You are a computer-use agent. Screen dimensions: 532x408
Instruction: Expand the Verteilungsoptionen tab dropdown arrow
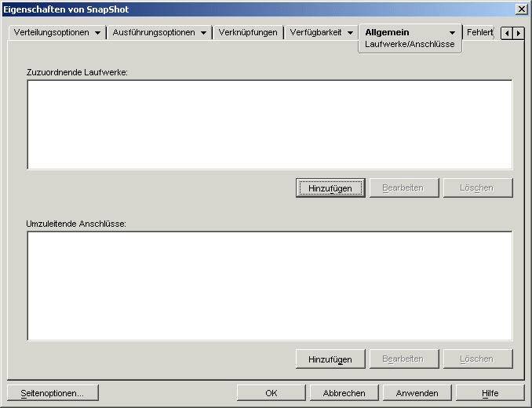click(x=97, y=33)
